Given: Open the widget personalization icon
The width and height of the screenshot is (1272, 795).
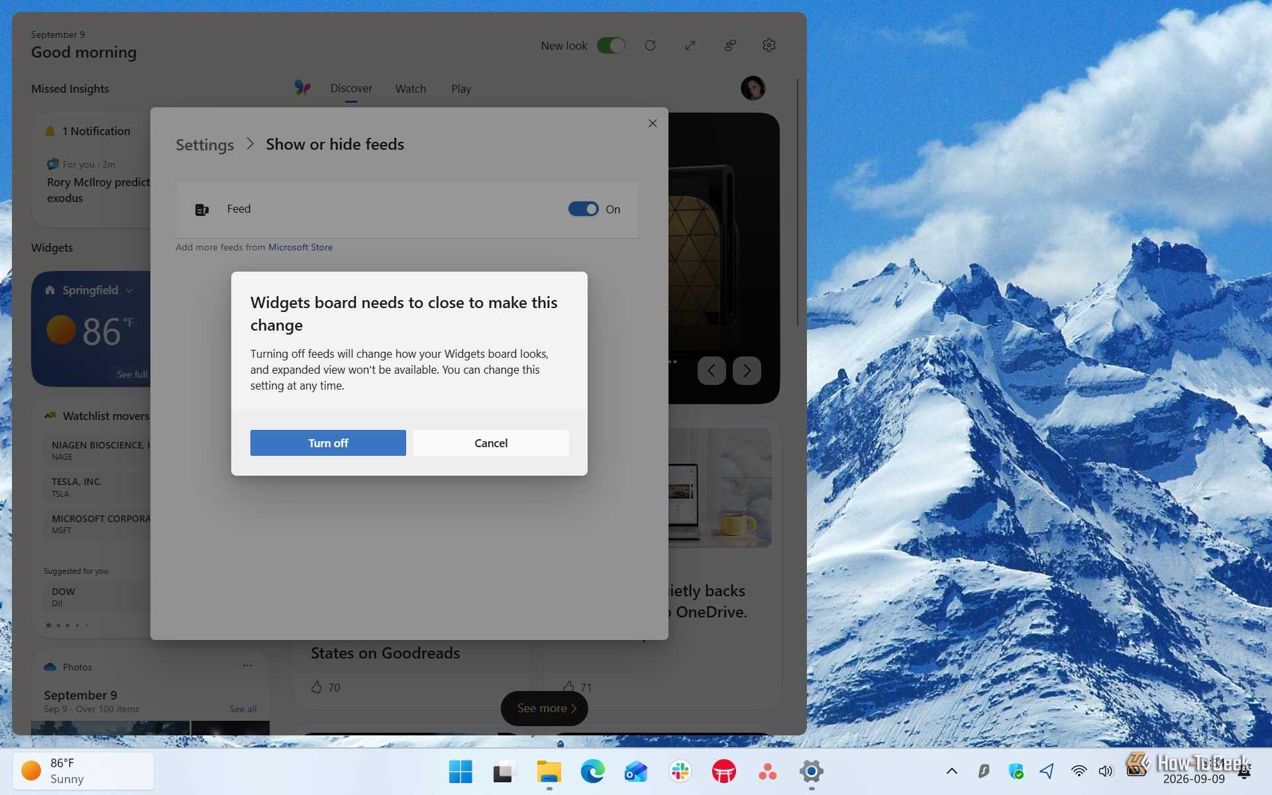Looking at the screenshot, I should pyautogui.click(x=730, y=45).
